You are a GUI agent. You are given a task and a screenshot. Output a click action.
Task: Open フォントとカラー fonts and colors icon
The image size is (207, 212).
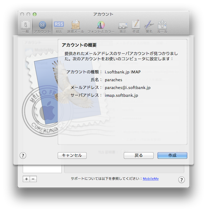pyautogui.click(x=101, y=27)
